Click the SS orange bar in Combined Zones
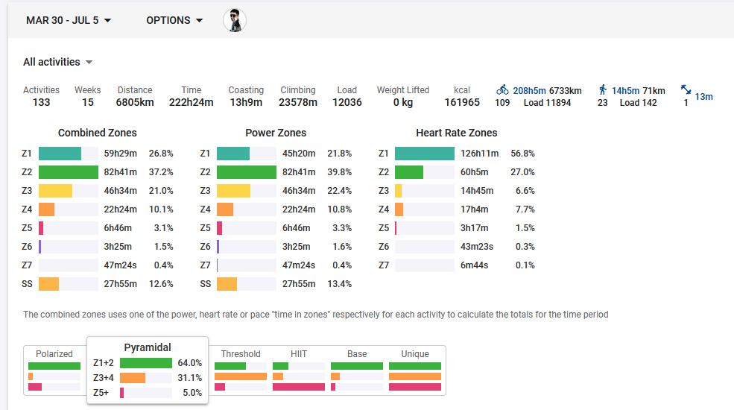 tap(48, 284)
